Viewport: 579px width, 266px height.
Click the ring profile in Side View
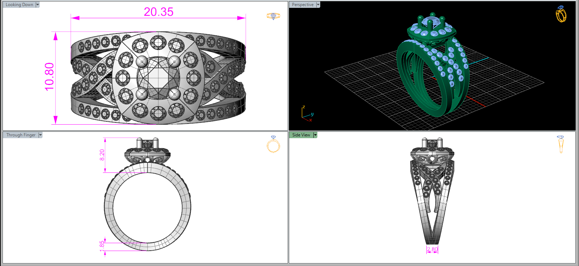pyautogui.click(x=432, y=191)
